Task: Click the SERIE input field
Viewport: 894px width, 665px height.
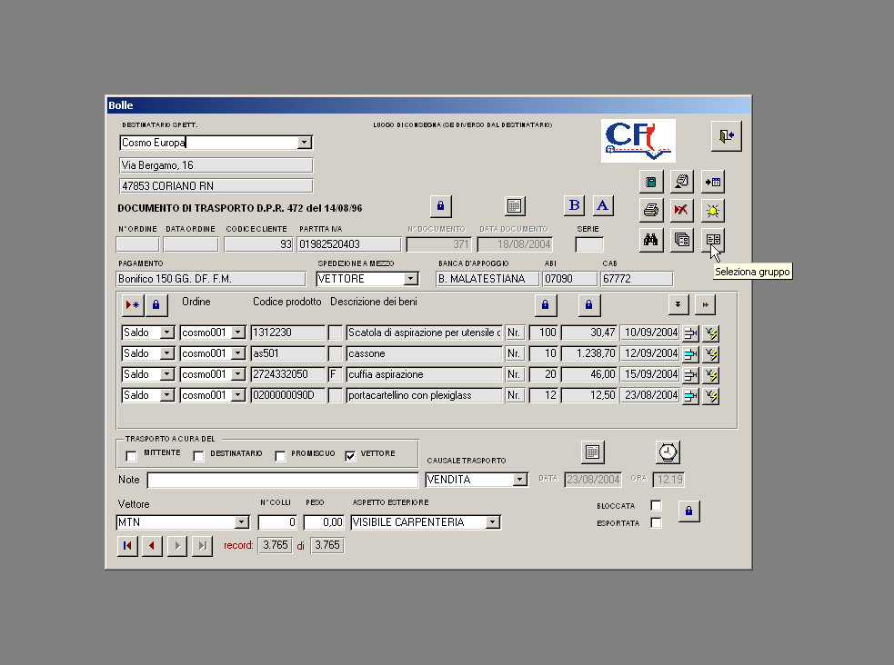Action: point(589,244)
